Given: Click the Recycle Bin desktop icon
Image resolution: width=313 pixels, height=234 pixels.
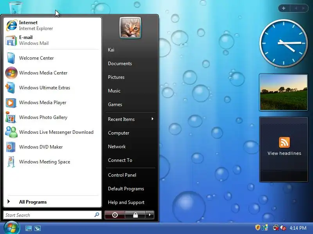Looking at the screenshot, I should pos(16,7).
